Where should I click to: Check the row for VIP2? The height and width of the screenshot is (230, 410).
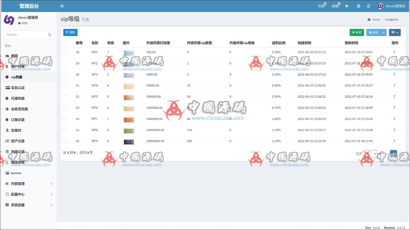(x=65, y=64)
